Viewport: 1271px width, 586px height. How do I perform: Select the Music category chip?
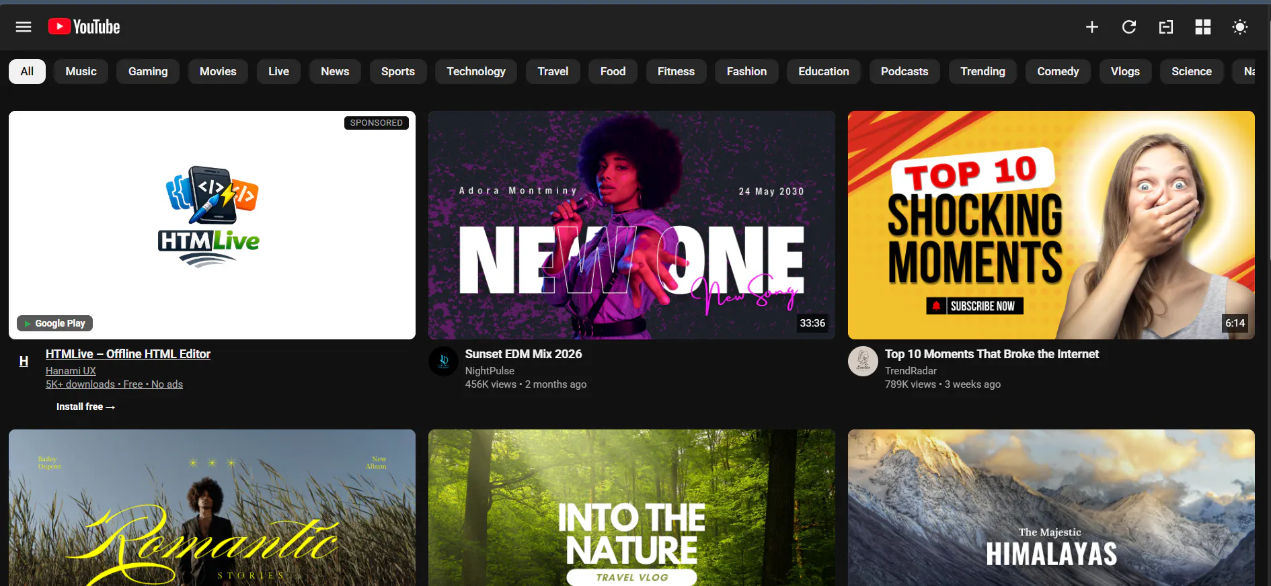click(x=81, y=71)
